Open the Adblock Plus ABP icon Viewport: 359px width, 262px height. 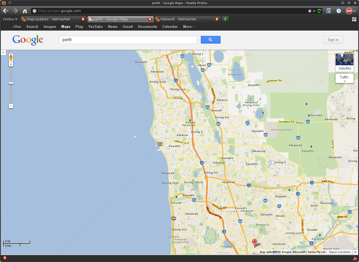click(349, 11)
